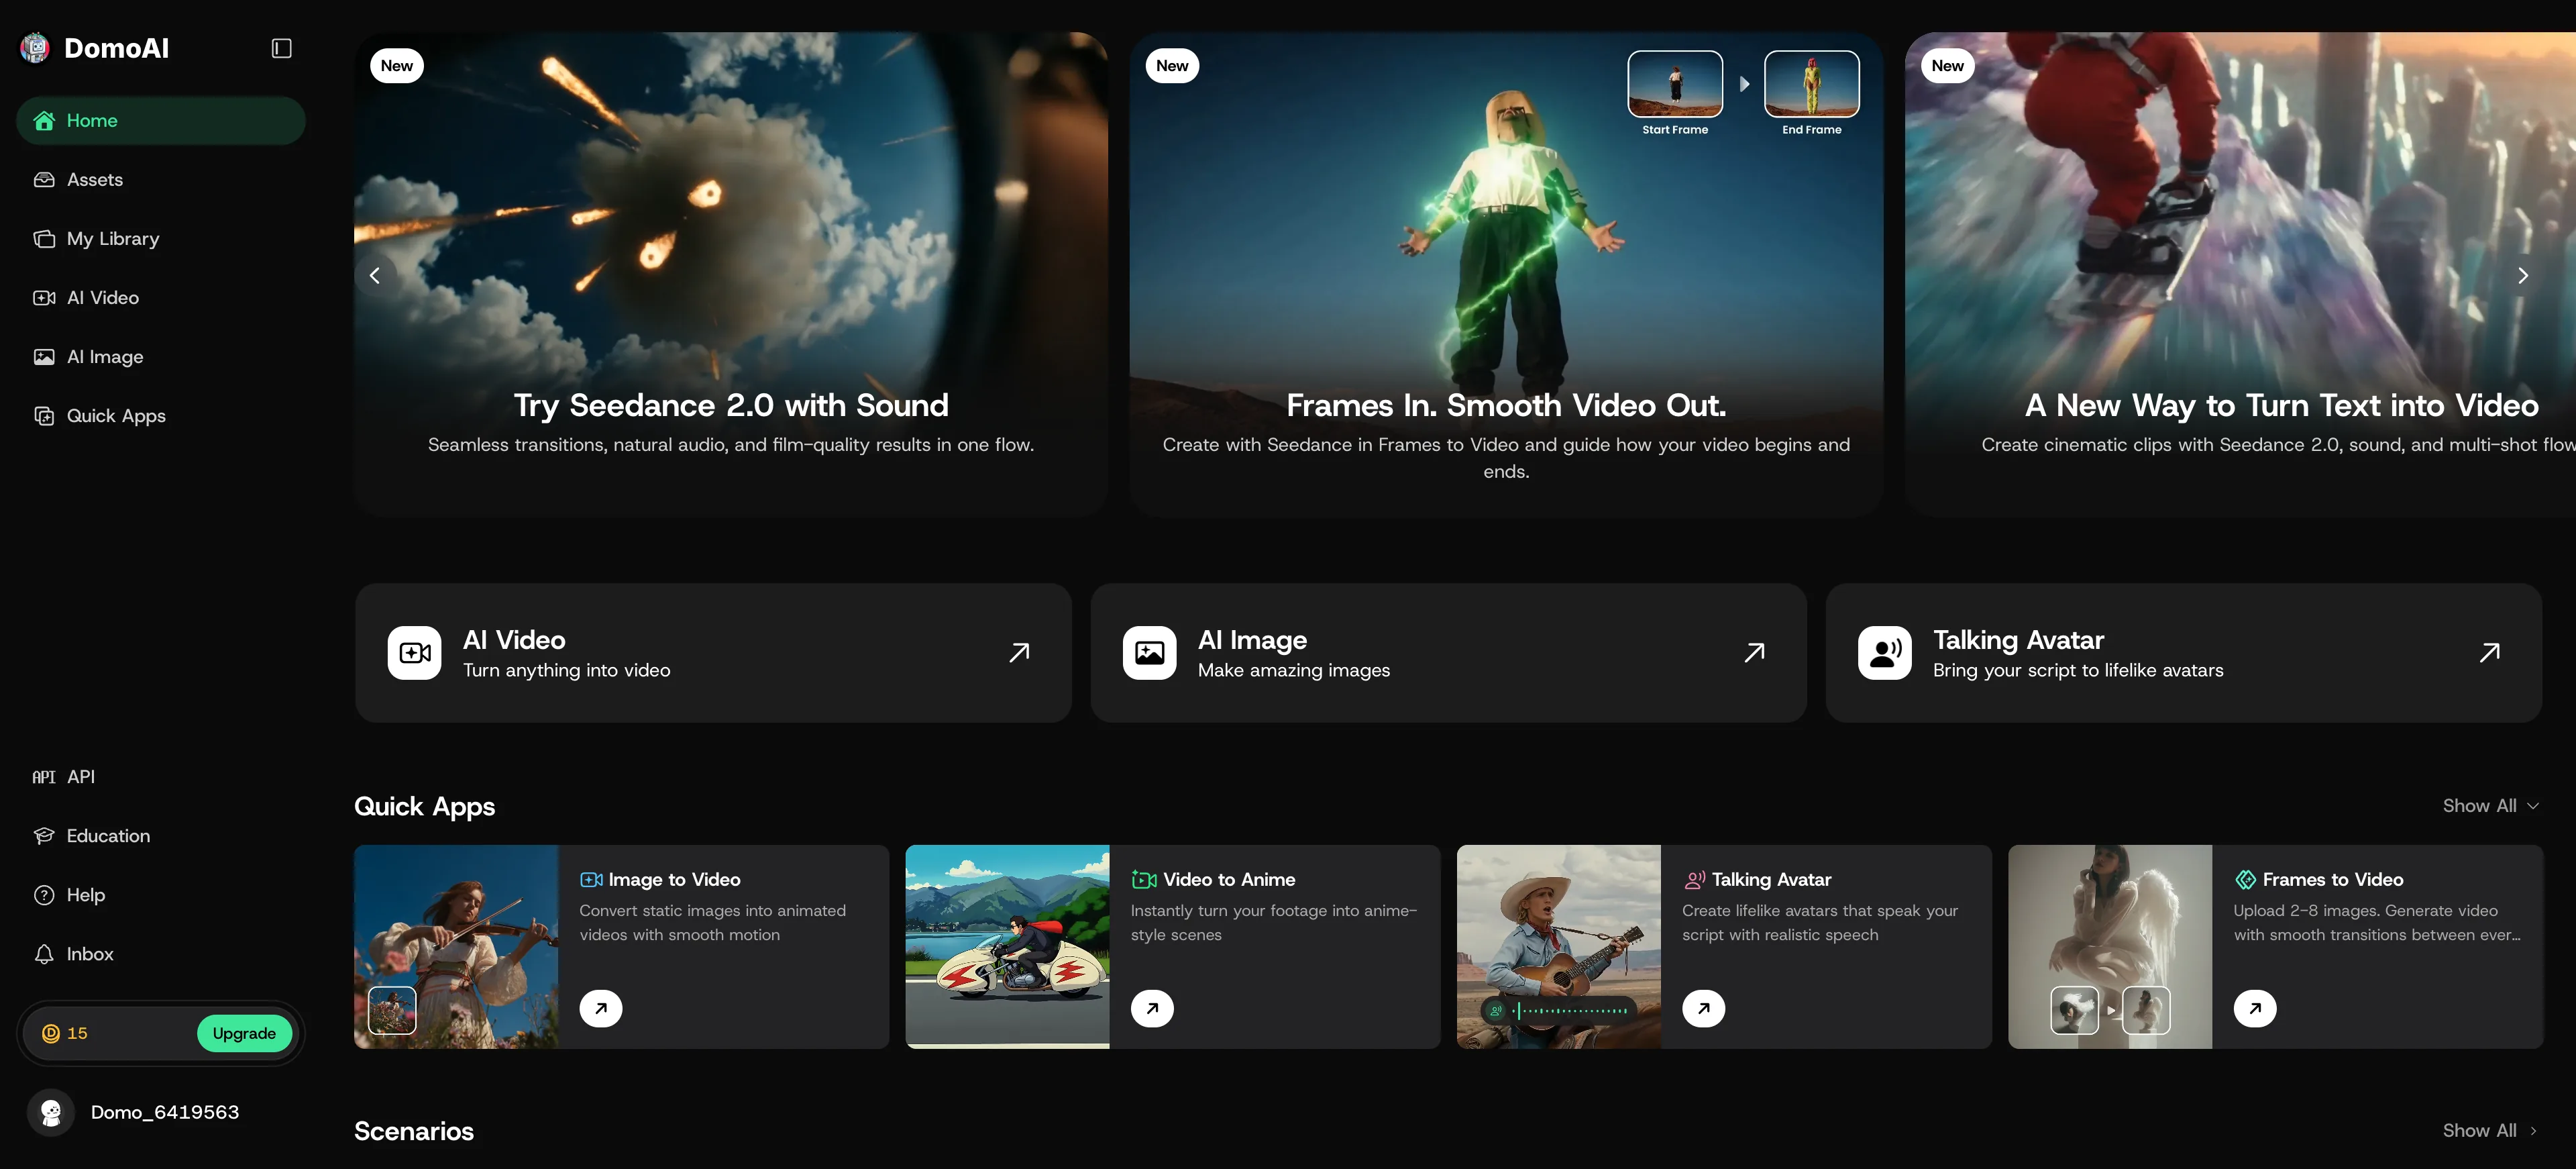
Task: Go to next banner with right chevron
Action: pos(2523,275)
